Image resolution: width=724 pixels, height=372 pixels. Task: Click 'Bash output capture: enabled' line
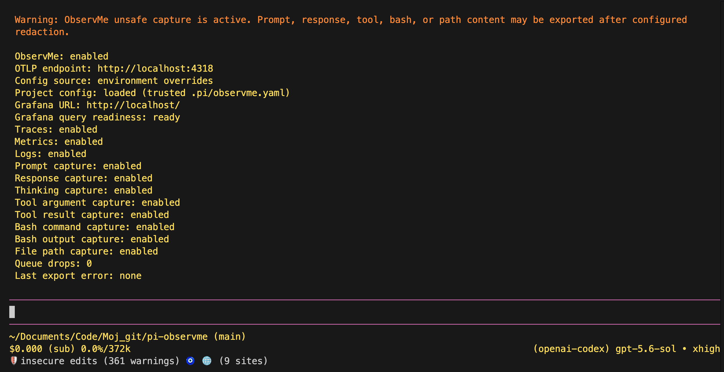92,239
